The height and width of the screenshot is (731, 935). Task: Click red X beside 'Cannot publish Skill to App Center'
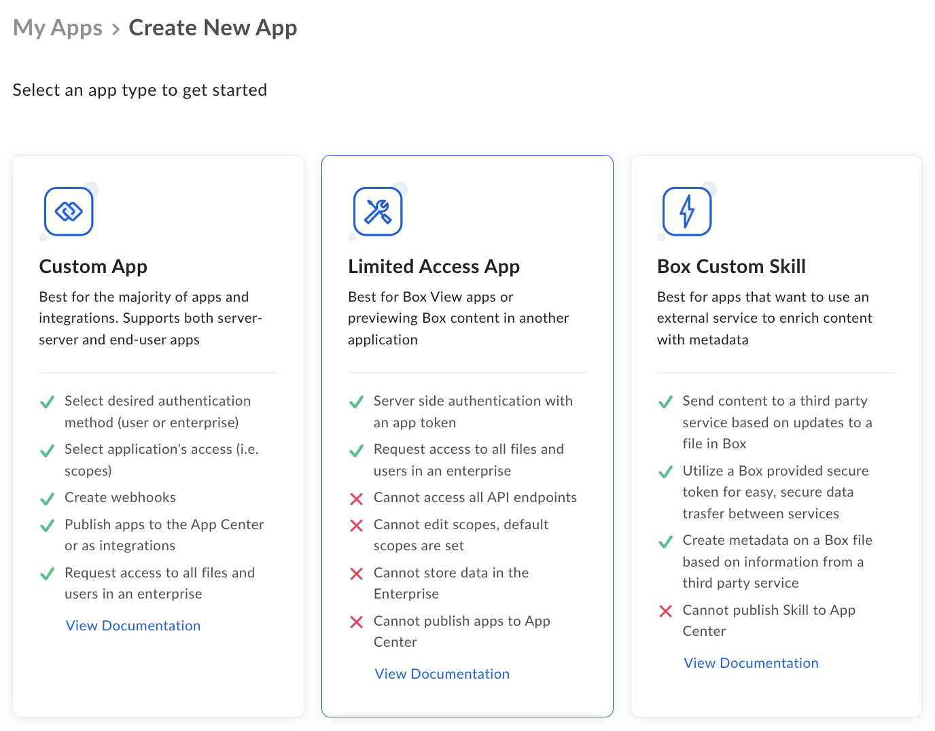pyautogui.click(x=665, y=611)
